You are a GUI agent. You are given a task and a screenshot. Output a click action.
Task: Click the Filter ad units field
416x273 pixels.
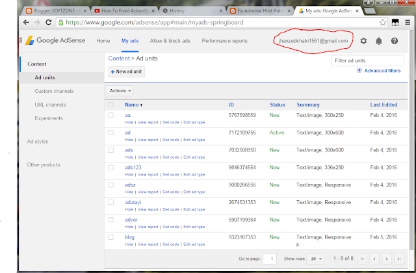(368, 60)
